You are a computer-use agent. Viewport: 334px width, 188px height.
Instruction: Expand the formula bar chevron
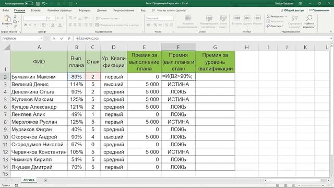(331, 39)
